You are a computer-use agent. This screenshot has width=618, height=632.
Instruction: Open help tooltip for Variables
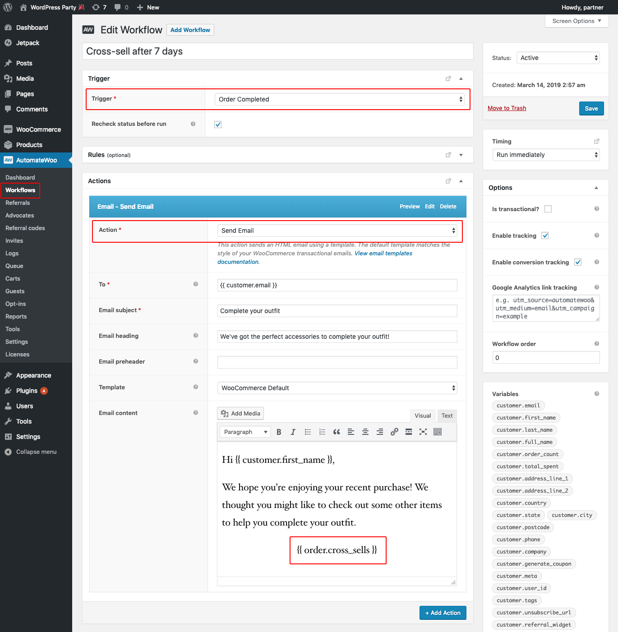pos(597,394)
